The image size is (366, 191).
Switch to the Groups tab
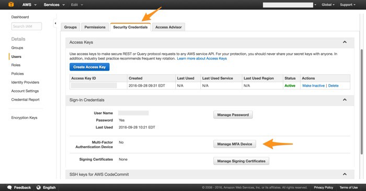point(70,27)
